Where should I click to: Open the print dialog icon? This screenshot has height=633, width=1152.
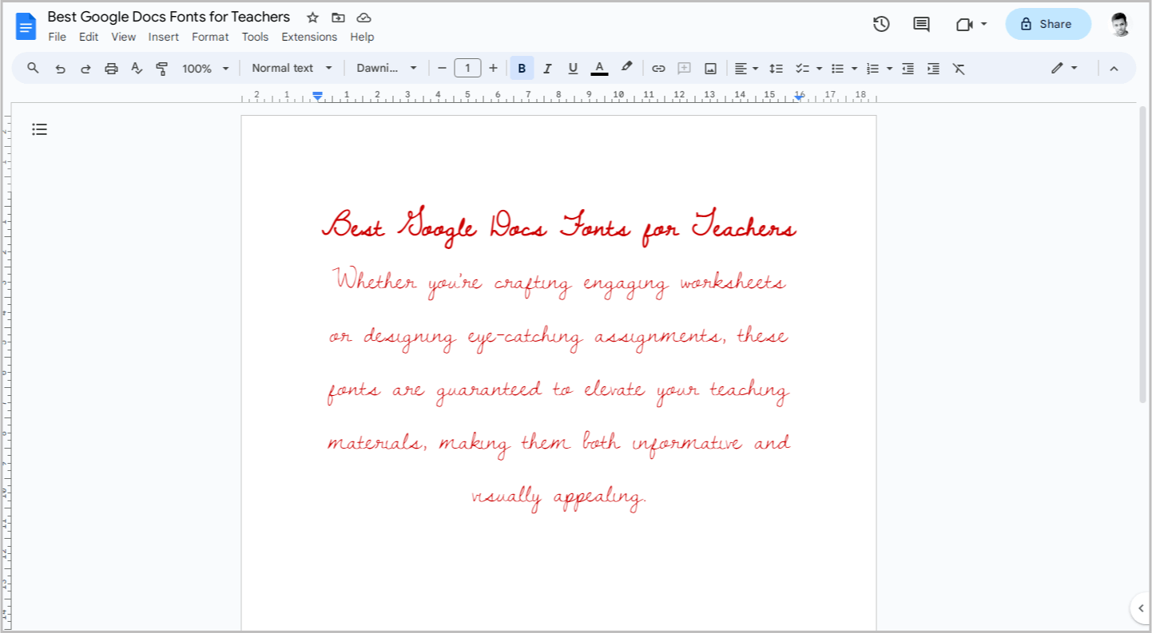111,68
